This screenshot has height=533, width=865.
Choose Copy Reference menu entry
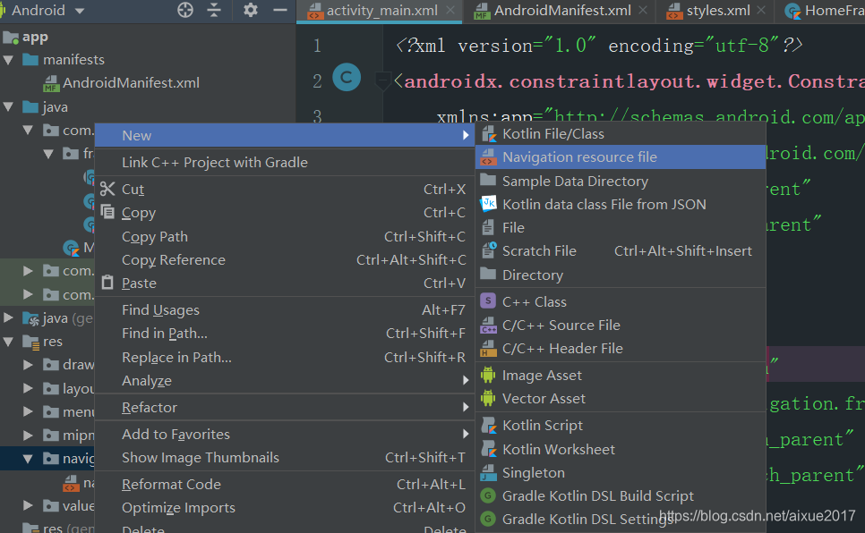285,259
